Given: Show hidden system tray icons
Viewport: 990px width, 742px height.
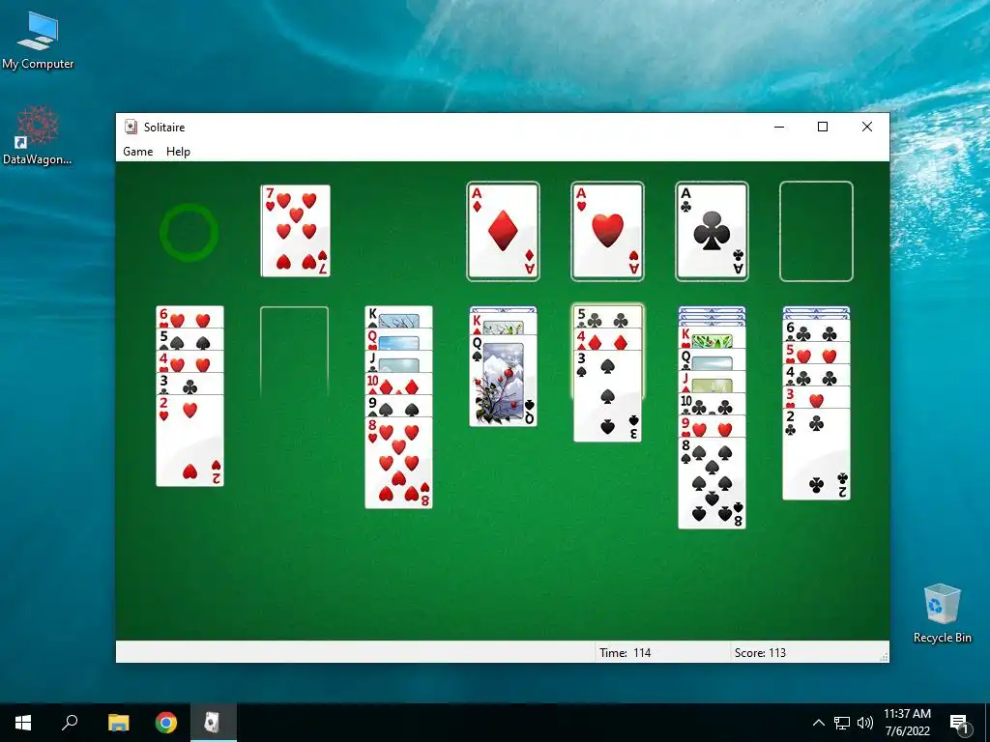Looking at the screenshot, I should pos(818,723).
